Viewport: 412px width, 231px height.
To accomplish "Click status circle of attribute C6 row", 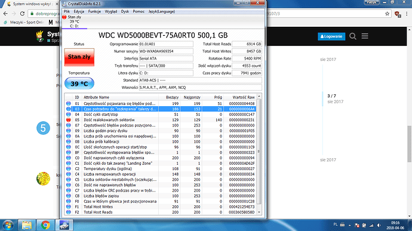I will coord(69,185).
